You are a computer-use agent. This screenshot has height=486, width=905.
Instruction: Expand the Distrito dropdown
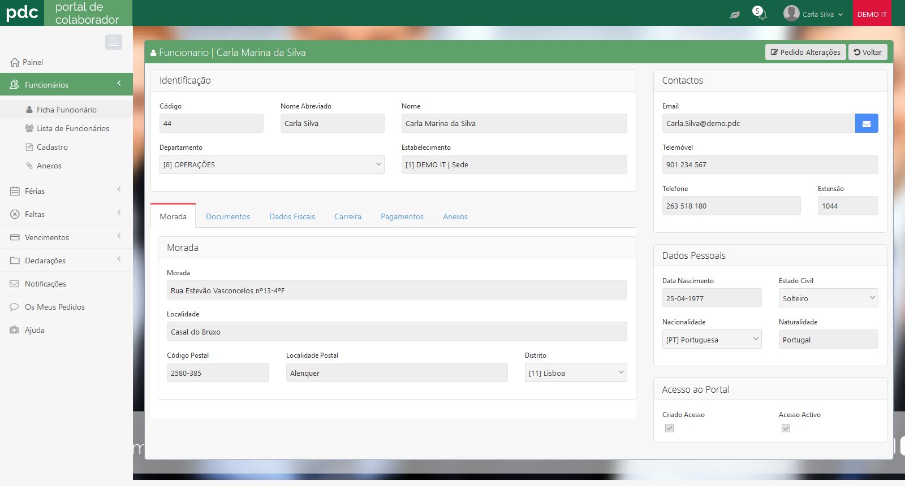click(x=575, y=373)
